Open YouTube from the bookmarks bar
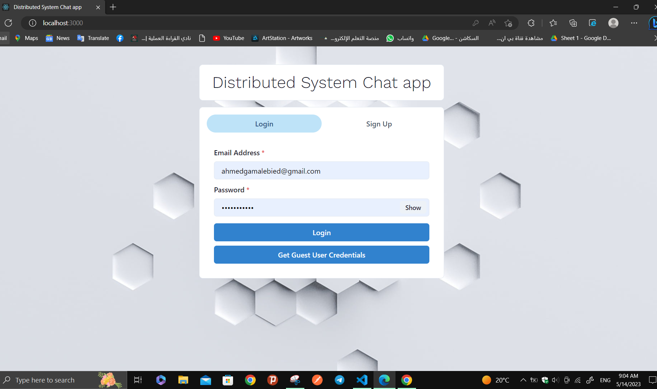Viewport: 657px width, 389px height. click(228, 38)
